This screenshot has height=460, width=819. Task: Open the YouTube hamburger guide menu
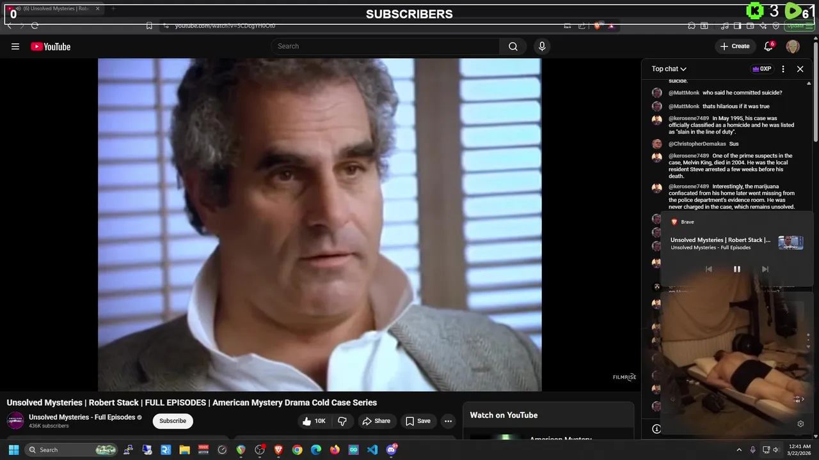coord(15,46)
